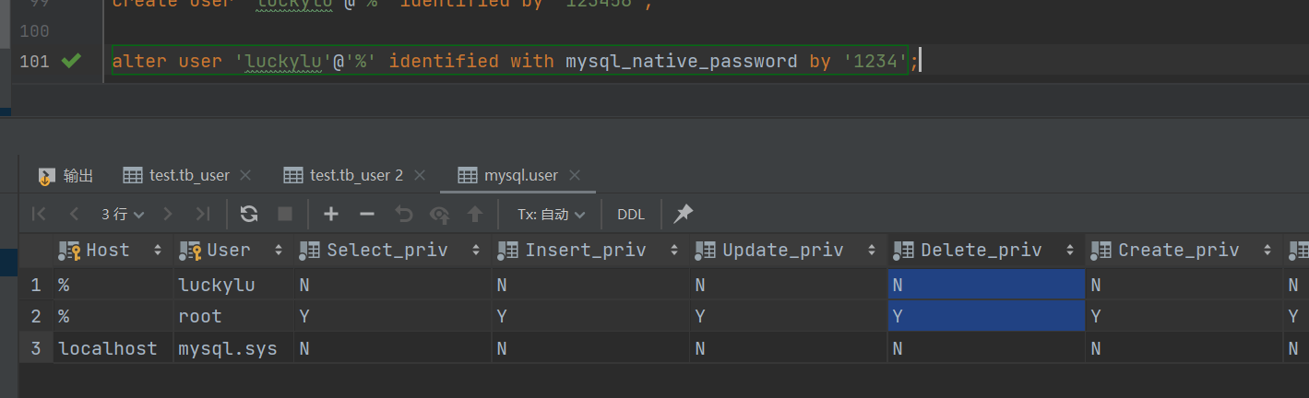Screen dimensions: 1309x398
Task: Open the Tx transaction mode dropdown
Action: (x=551, y=214)
